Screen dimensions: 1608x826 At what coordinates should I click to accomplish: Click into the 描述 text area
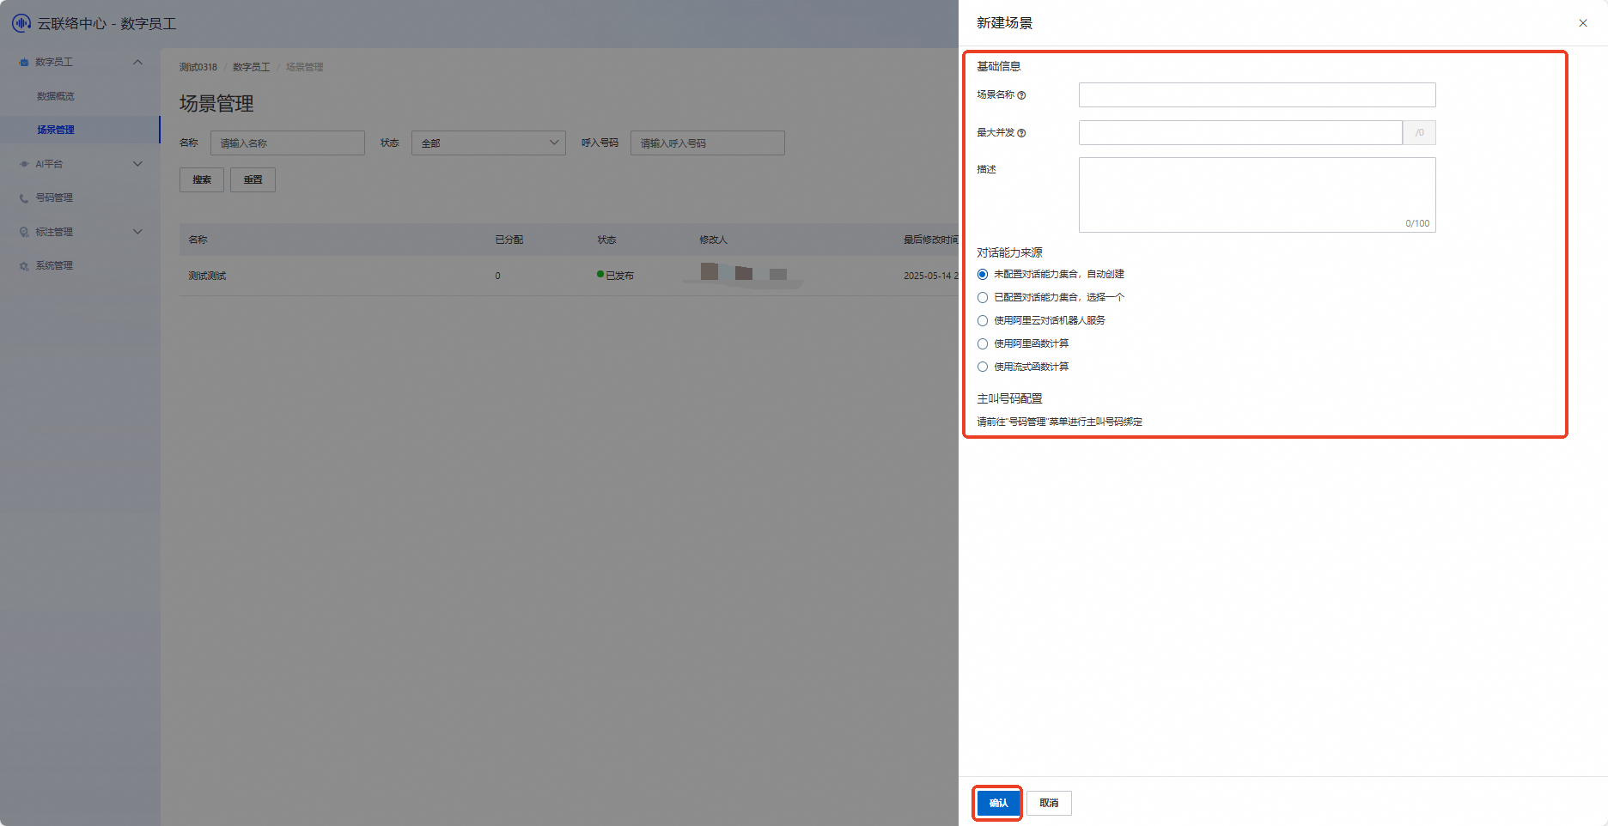click(1258, 195)
